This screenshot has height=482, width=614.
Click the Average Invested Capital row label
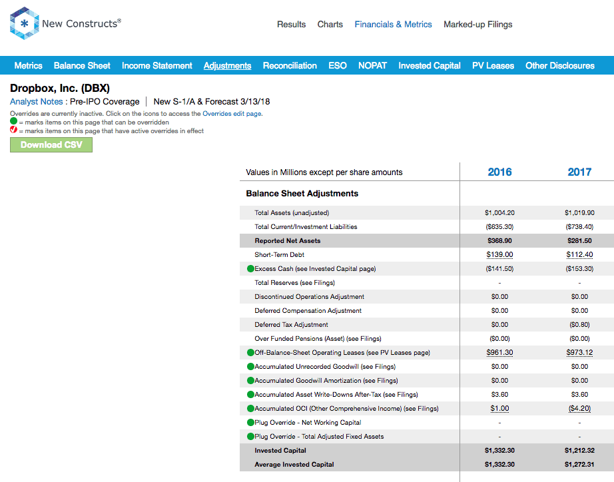(294, 465)
